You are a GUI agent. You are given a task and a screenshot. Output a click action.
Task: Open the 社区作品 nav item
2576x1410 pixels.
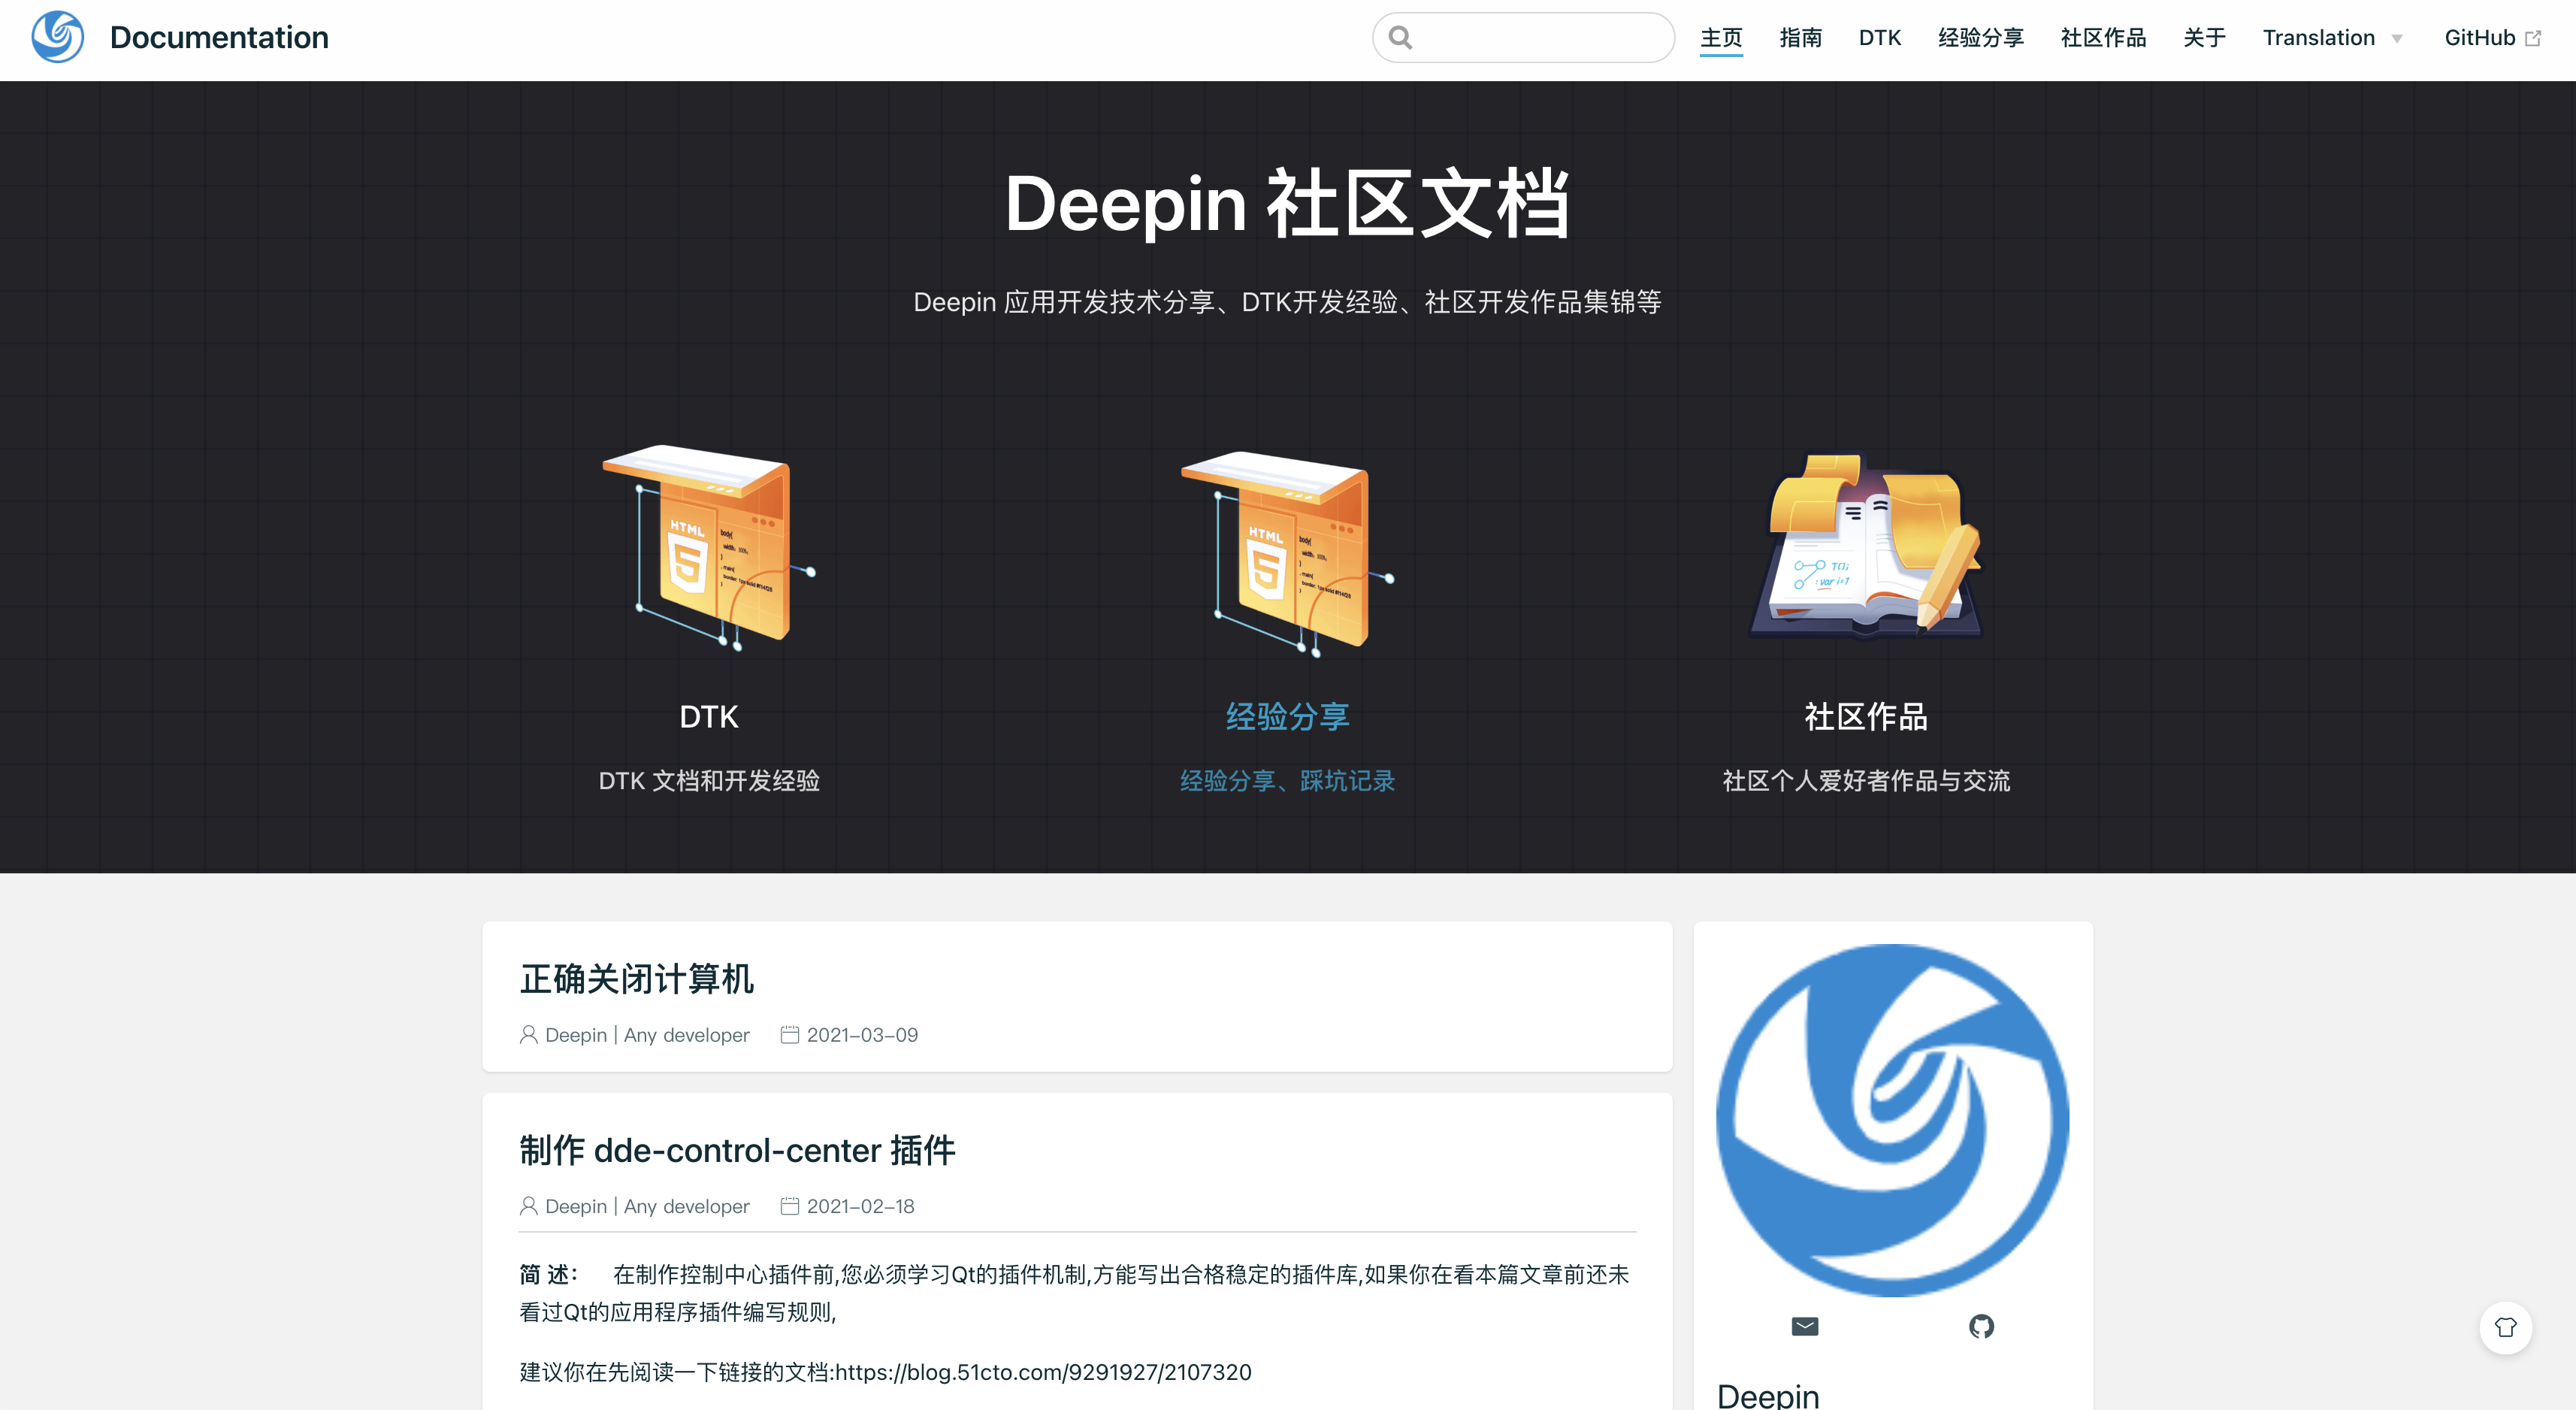(2103, 38)
